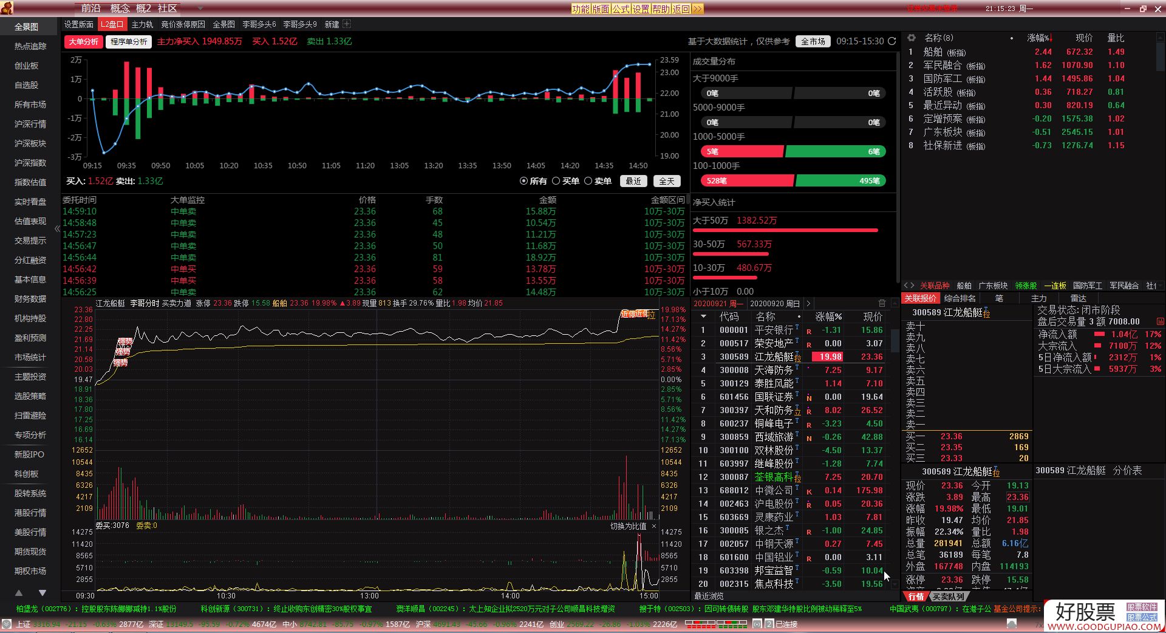Select 20200921 周一 date tab
The width and height of the screenshot is (1166, 633).
click(x=718, y=303)
